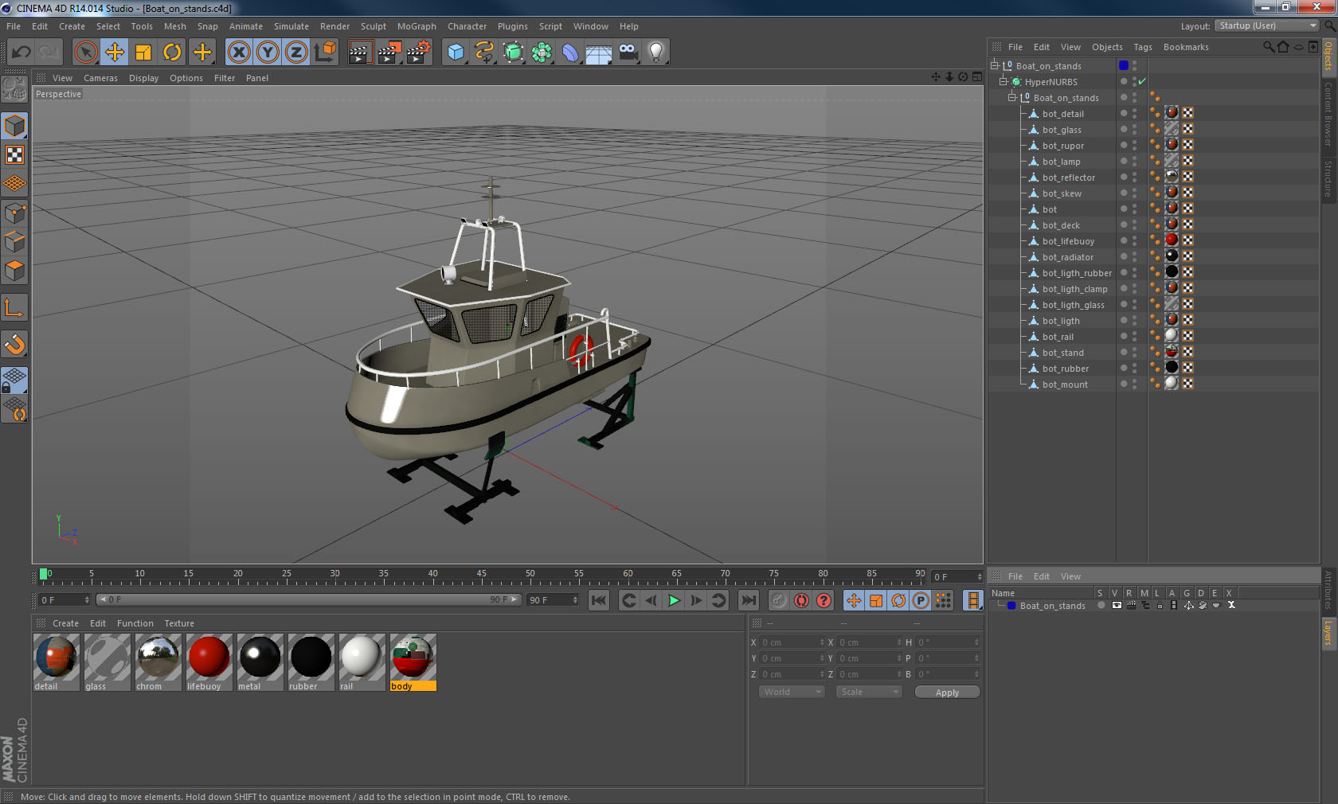Screen dimensions: 1338x804
Task: Open the Sculpt menu
Action: [x=373, y=26]
